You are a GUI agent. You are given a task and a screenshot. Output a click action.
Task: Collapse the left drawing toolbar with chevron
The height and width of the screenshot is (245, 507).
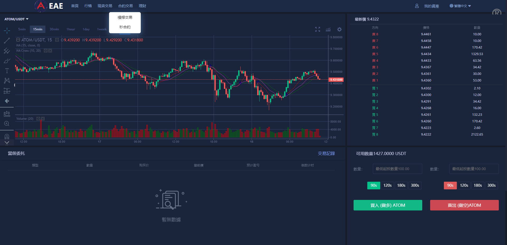coord(7,142)
